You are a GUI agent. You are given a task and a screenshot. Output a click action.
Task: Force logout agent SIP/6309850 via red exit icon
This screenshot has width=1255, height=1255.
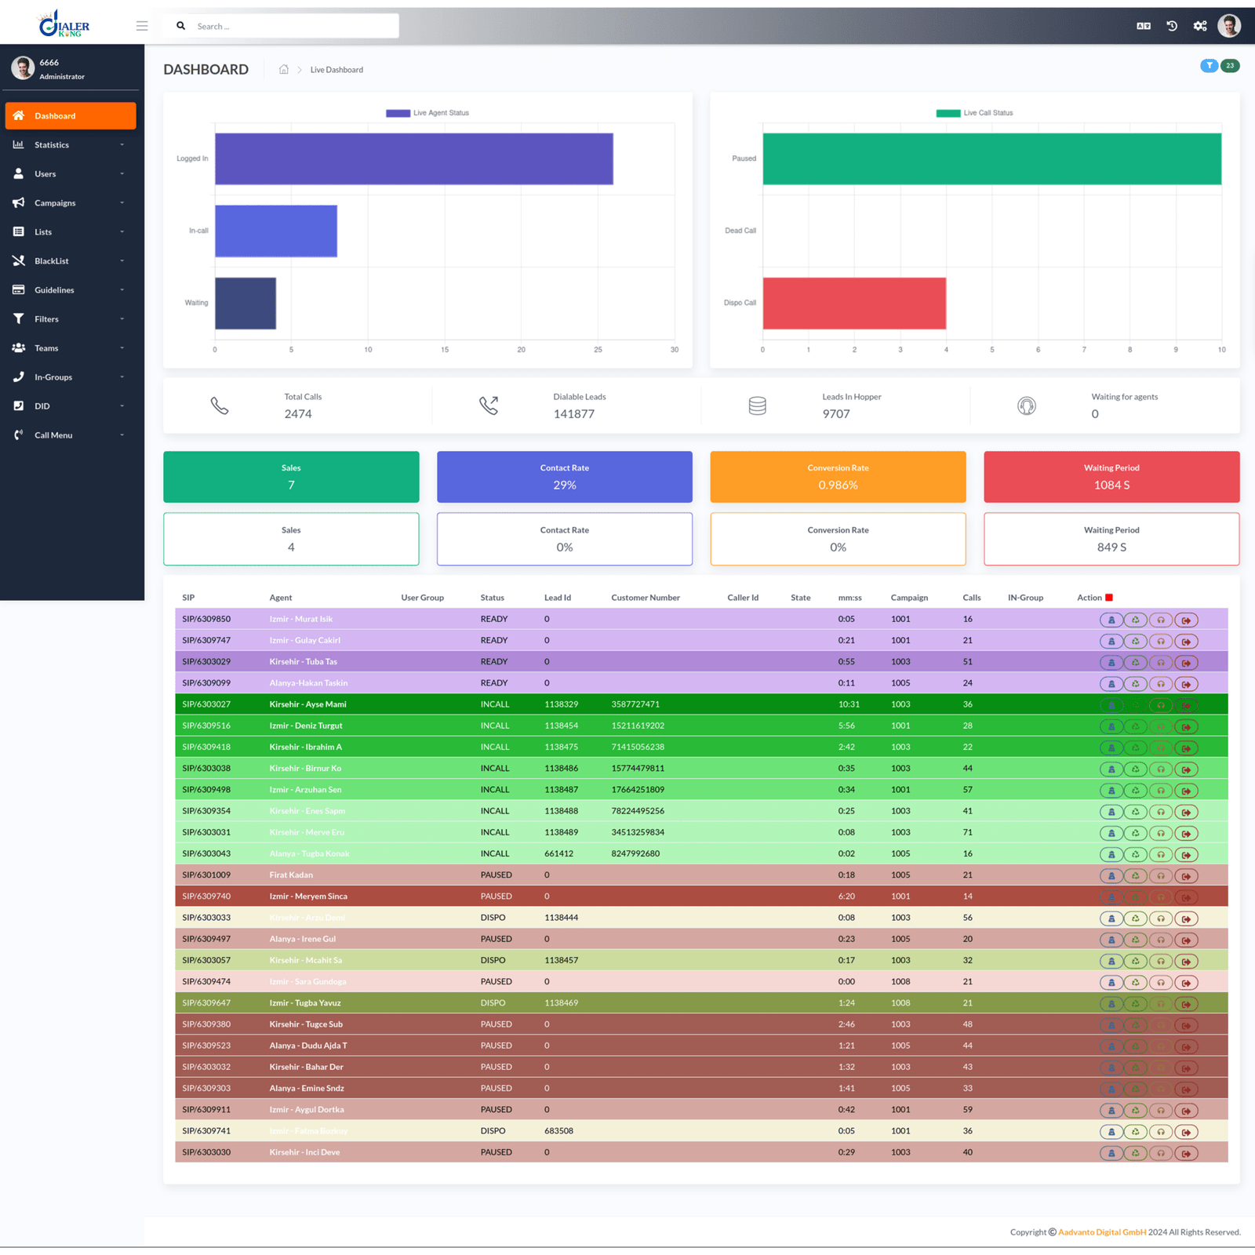[x=1186, y=619]
